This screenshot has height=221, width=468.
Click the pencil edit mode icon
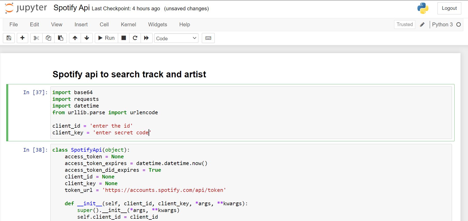pyautogui.click(x=422, y=24)
